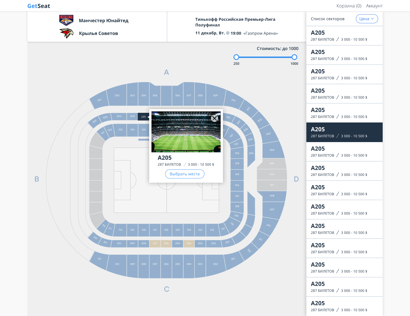Select the dark highlighted A205 list row

(x=345, y=132)
